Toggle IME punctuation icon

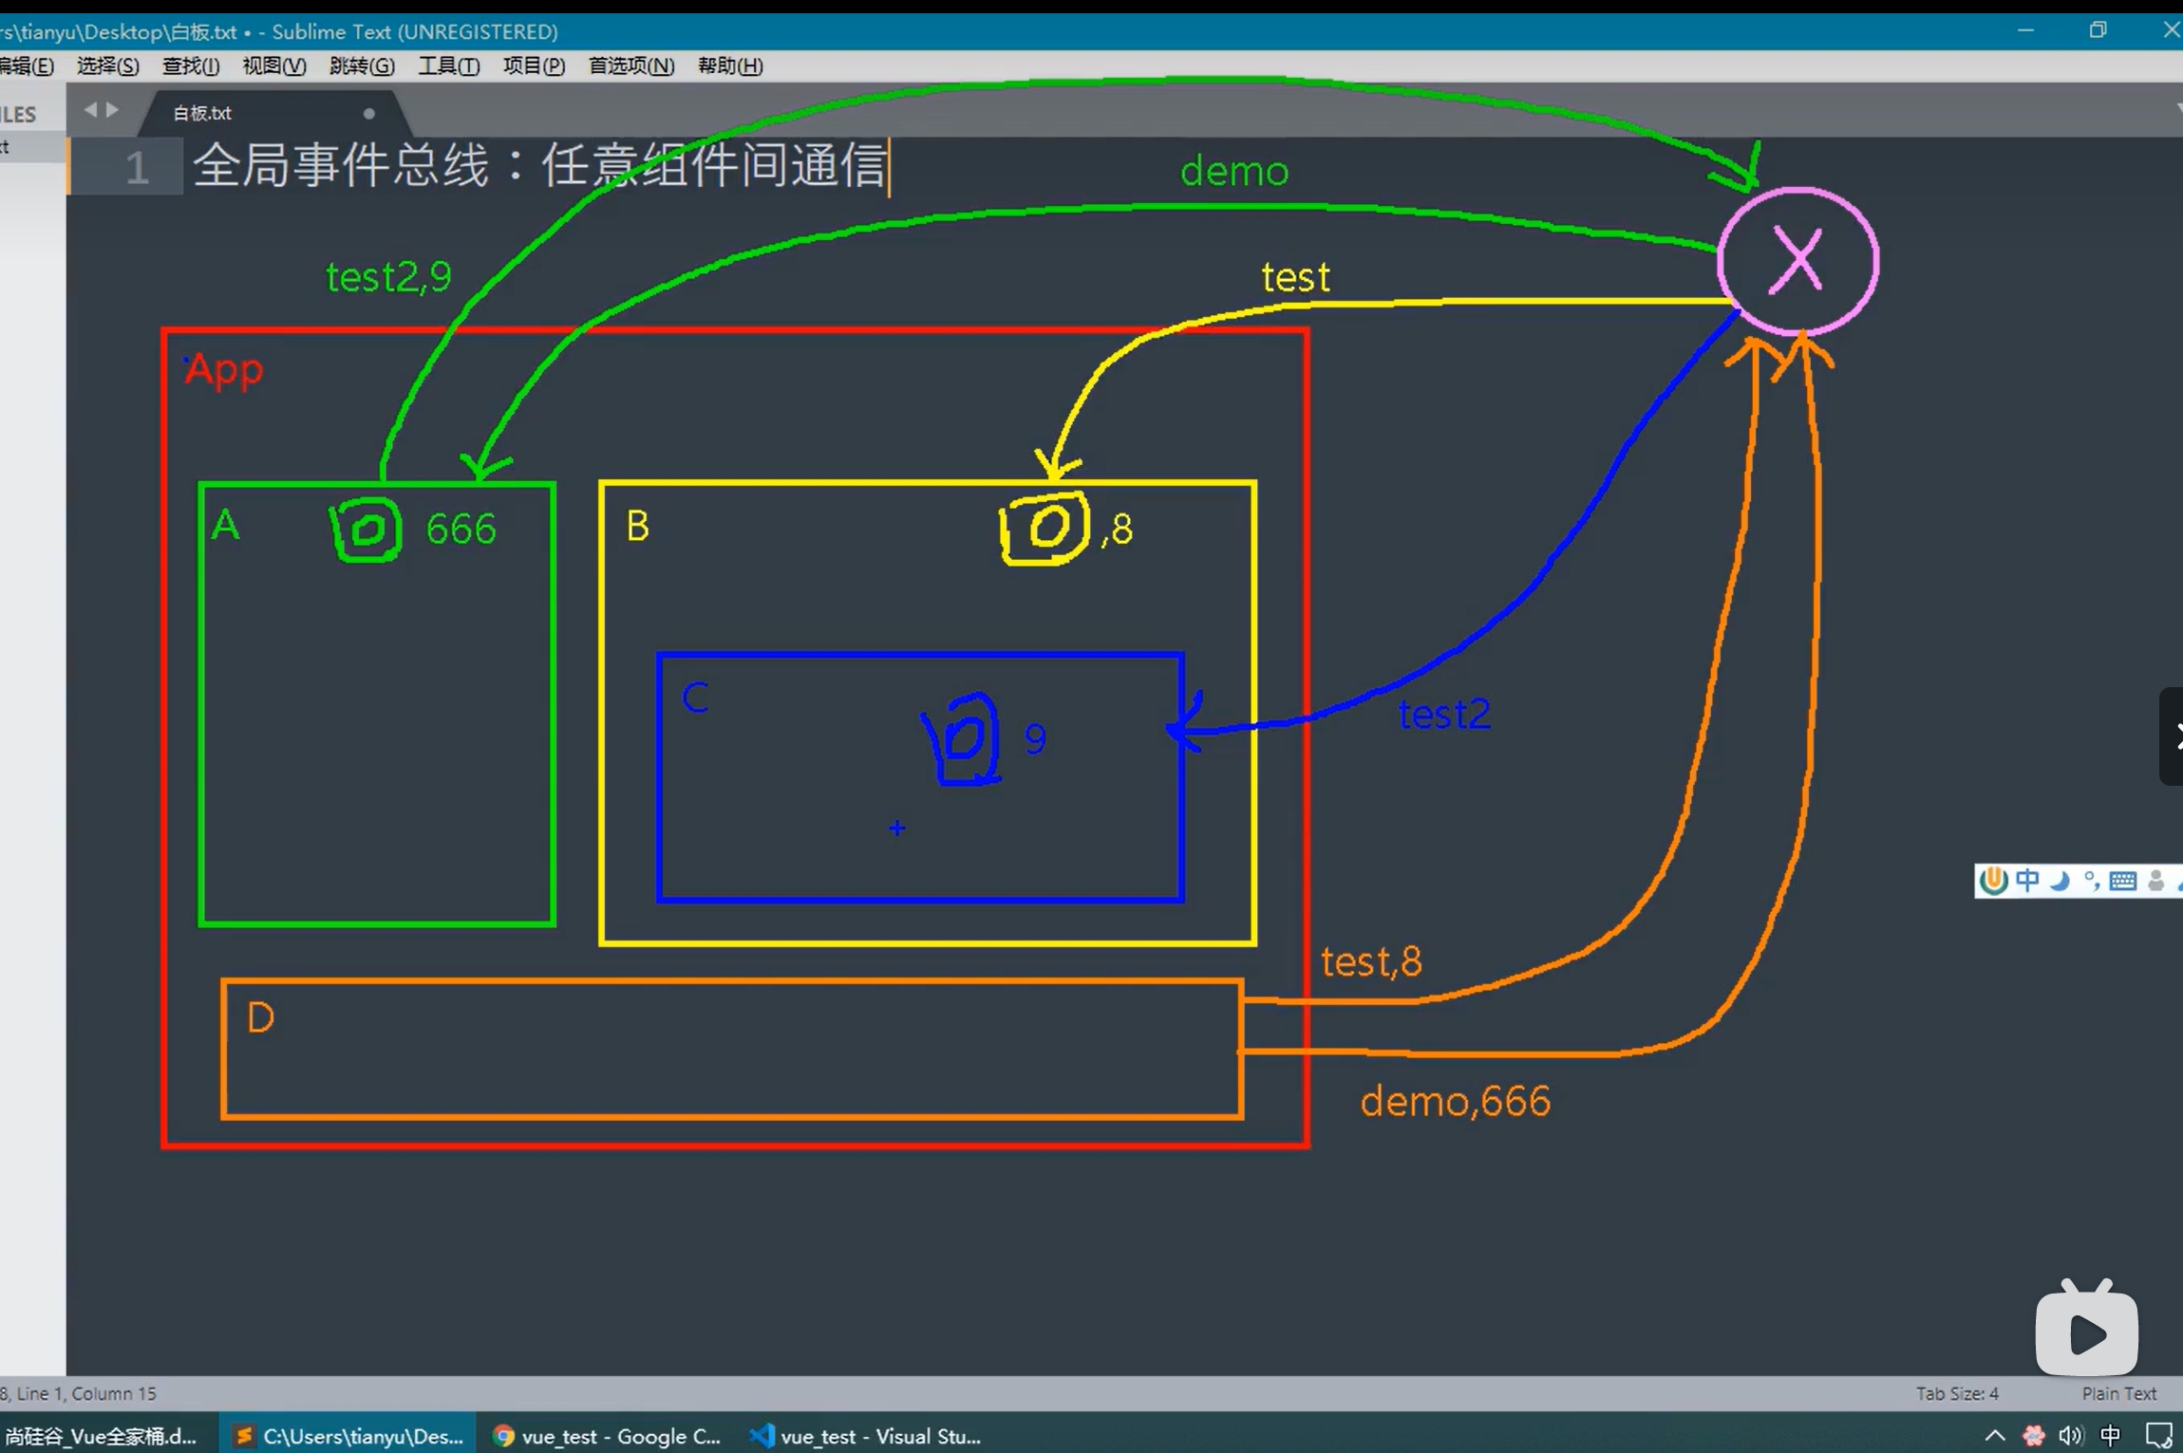(2091, 881)
